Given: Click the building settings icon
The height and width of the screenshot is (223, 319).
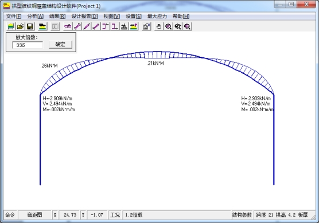Looking at the screenshot, I should tap(146, 26).
